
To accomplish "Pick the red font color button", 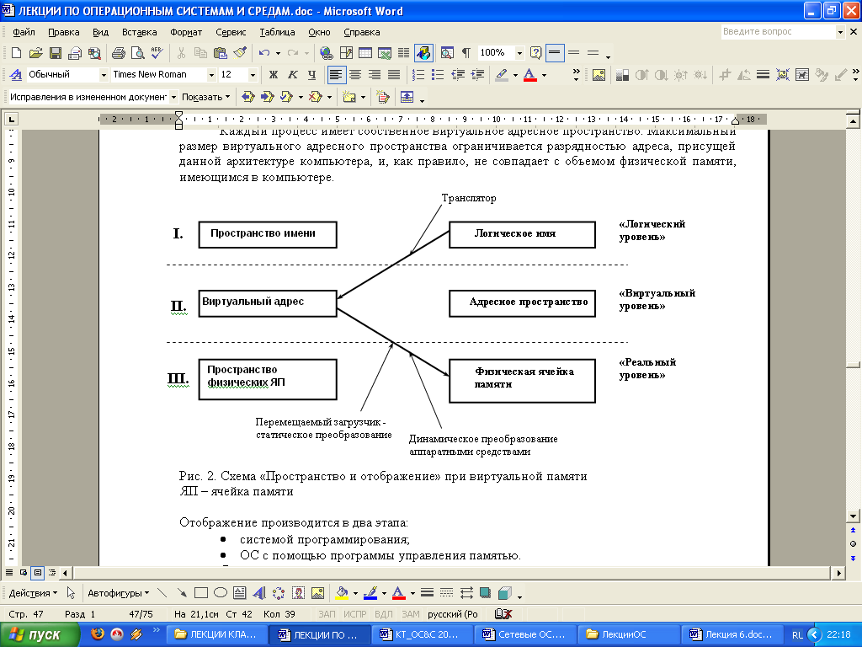I will (x=530, y=75).
